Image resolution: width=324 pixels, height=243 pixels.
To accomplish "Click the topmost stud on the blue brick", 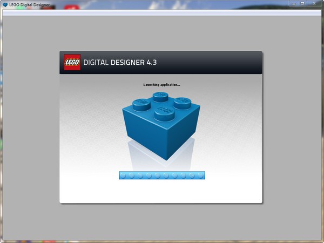I will (160, 97).
